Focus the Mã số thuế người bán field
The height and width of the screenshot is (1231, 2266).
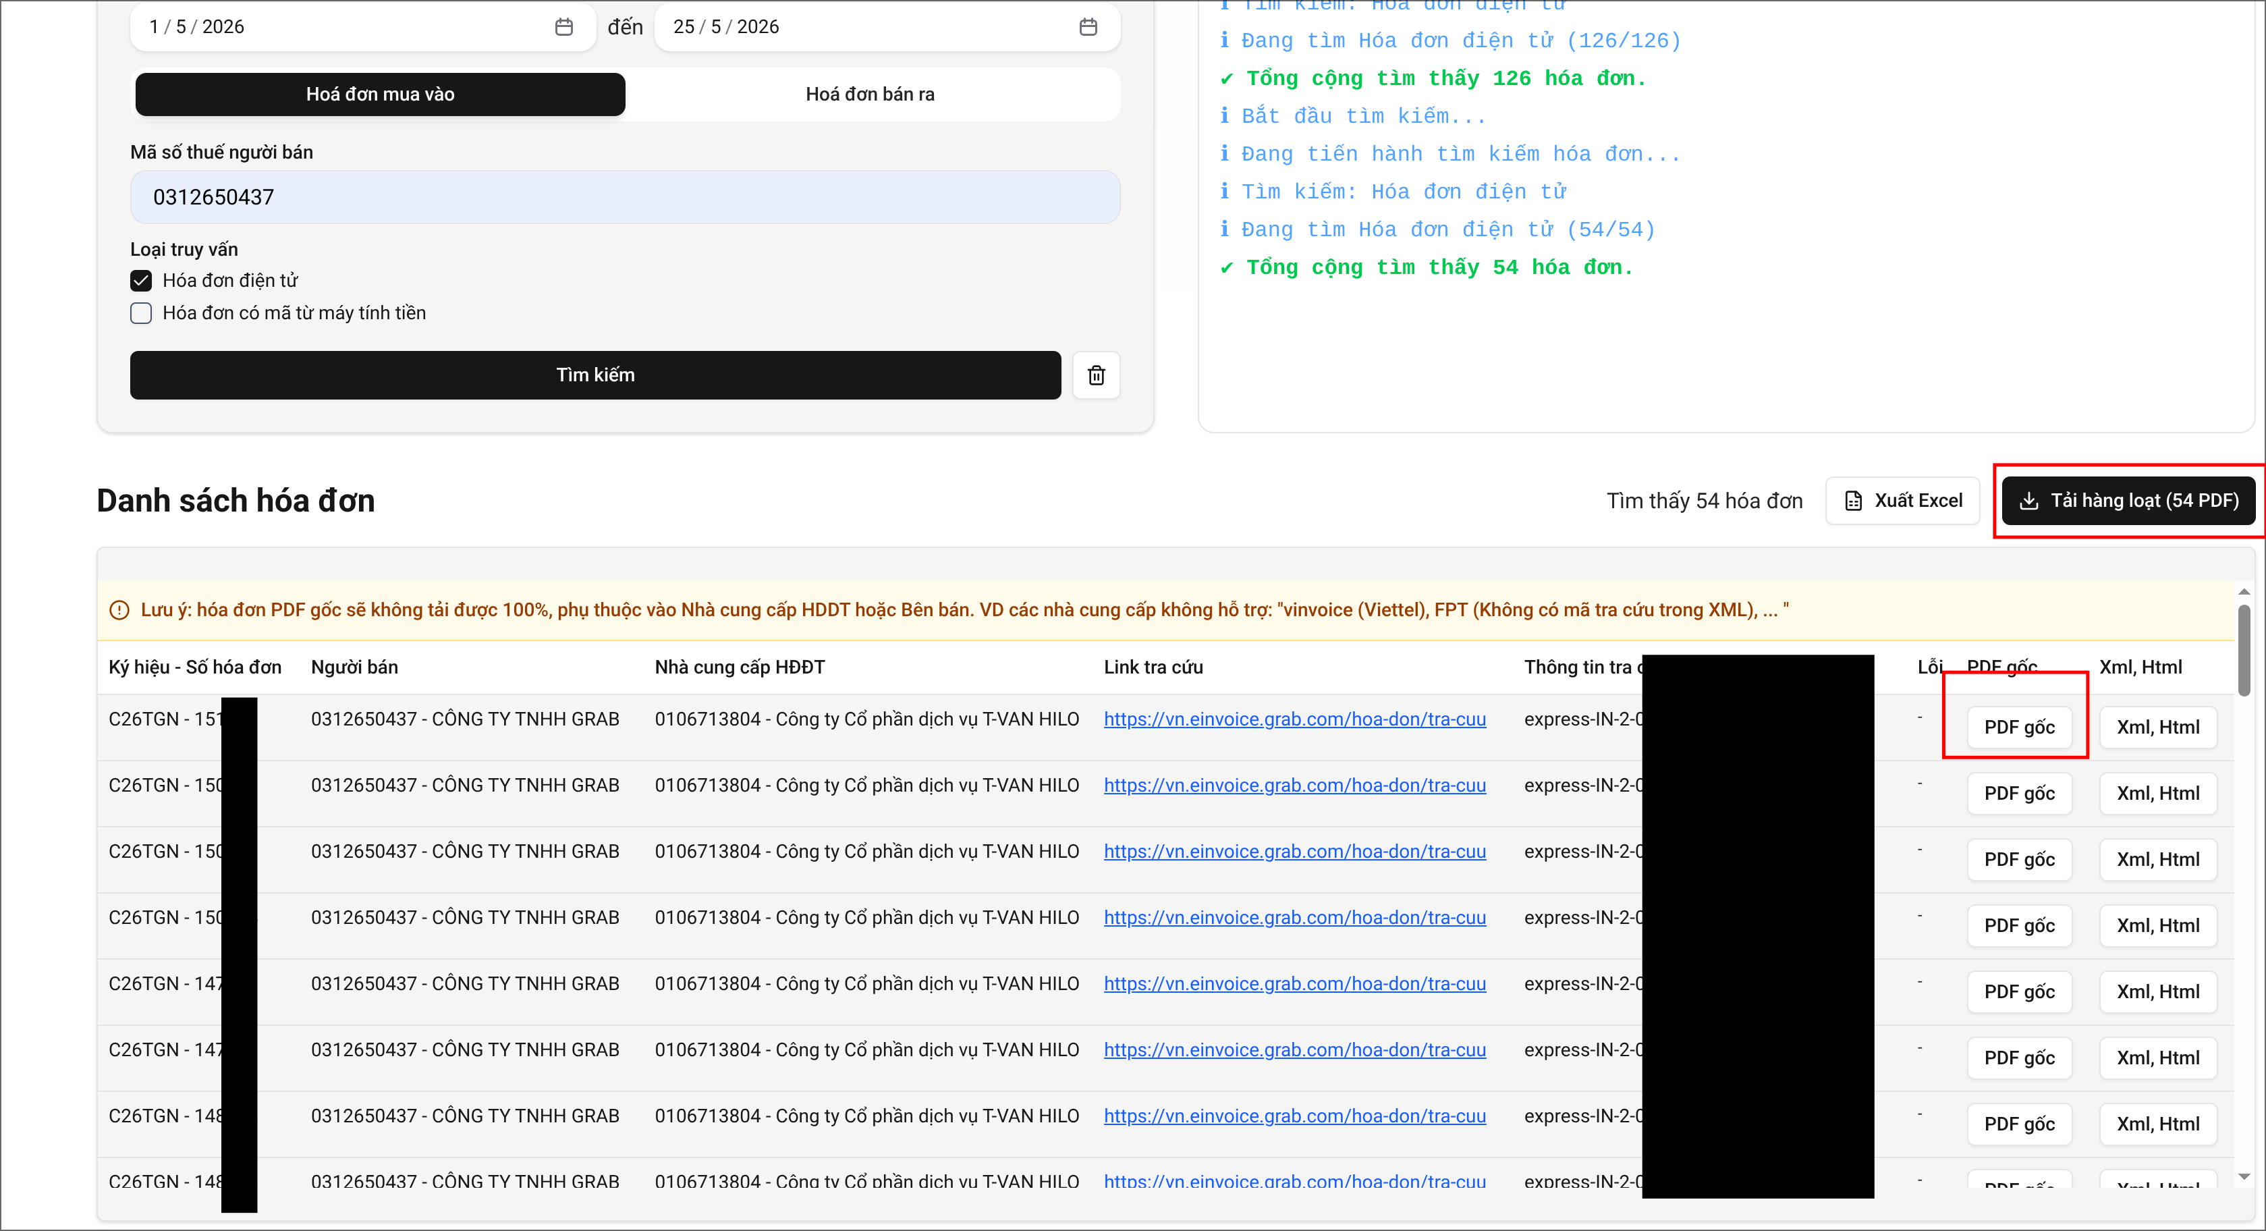[x=625, y=197]
